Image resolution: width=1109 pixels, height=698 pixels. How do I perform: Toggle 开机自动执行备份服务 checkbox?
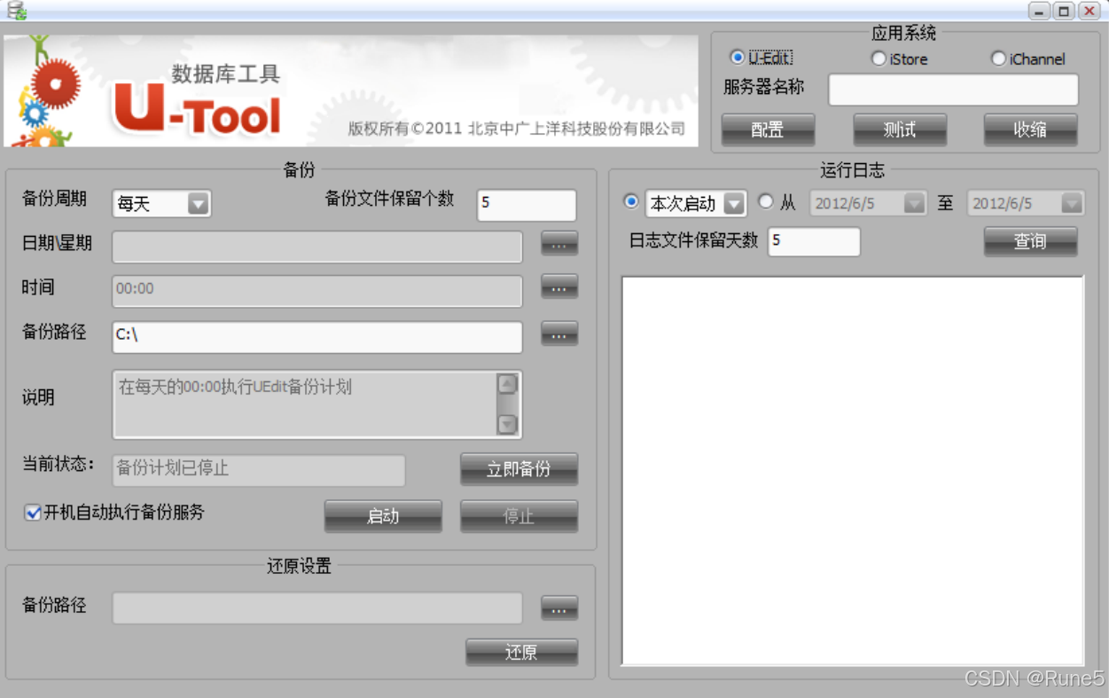pos(33,513)
